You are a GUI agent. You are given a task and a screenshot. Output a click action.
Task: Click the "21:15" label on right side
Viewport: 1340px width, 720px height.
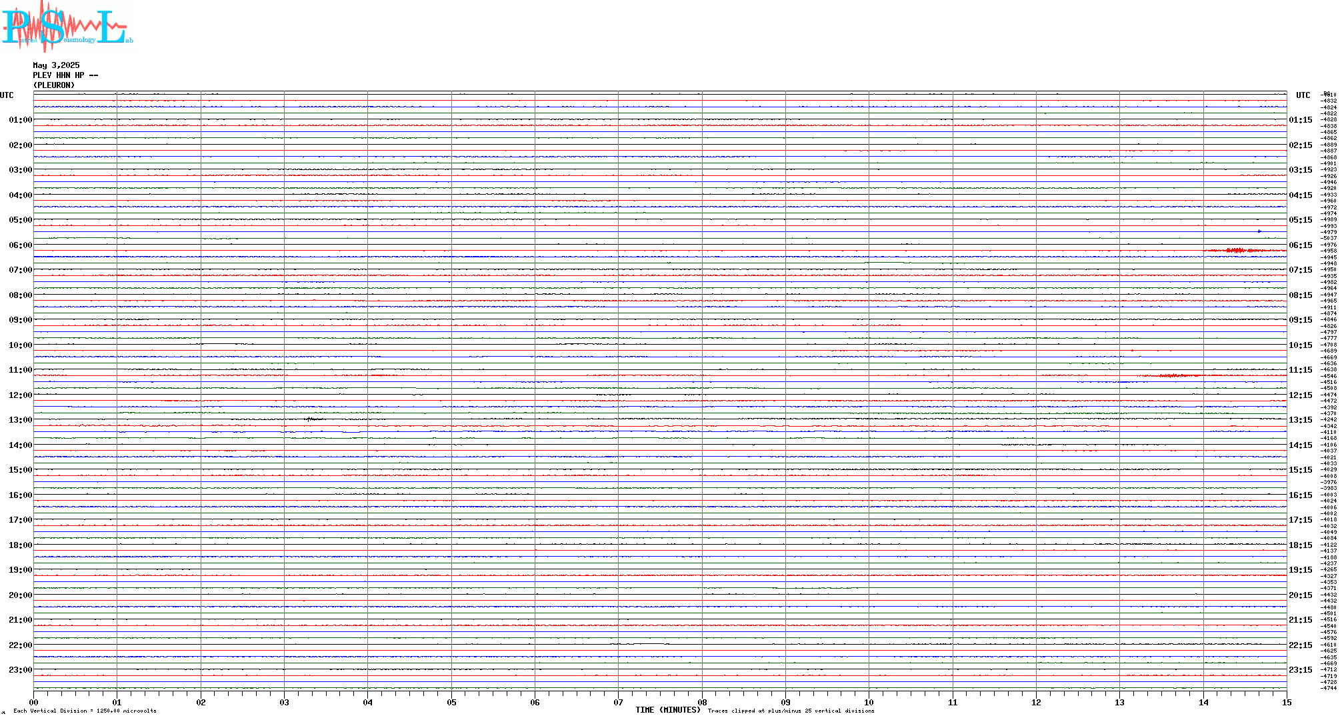tap(1301, 620)
